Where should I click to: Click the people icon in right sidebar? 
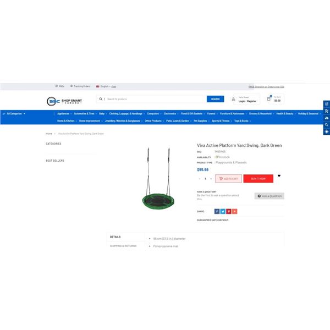pyautogui.click(x=326, y=118)
